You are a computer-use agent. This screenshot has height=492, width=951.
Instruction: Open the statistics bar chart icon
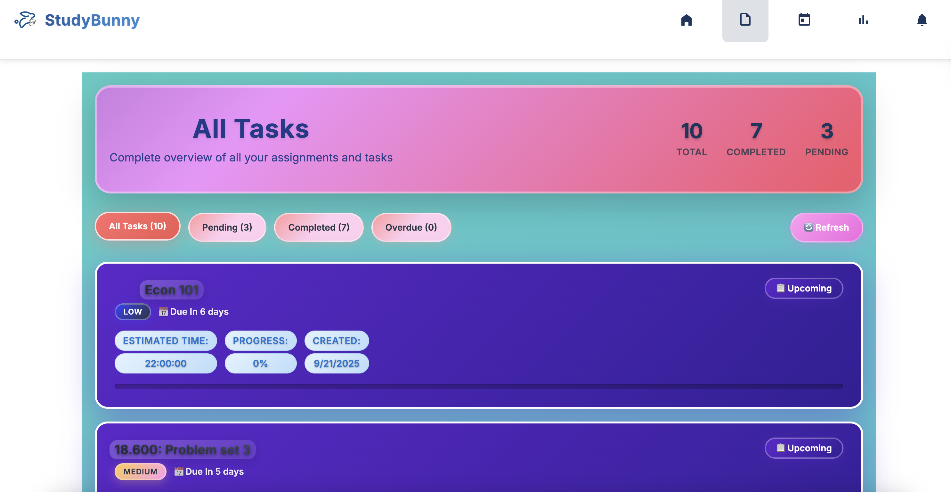[x=863, y=20]
